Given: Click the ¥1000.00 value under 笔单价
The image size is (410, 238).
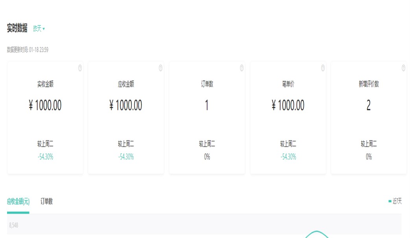Looking at the screenshot, I should [x=288, y=105].
